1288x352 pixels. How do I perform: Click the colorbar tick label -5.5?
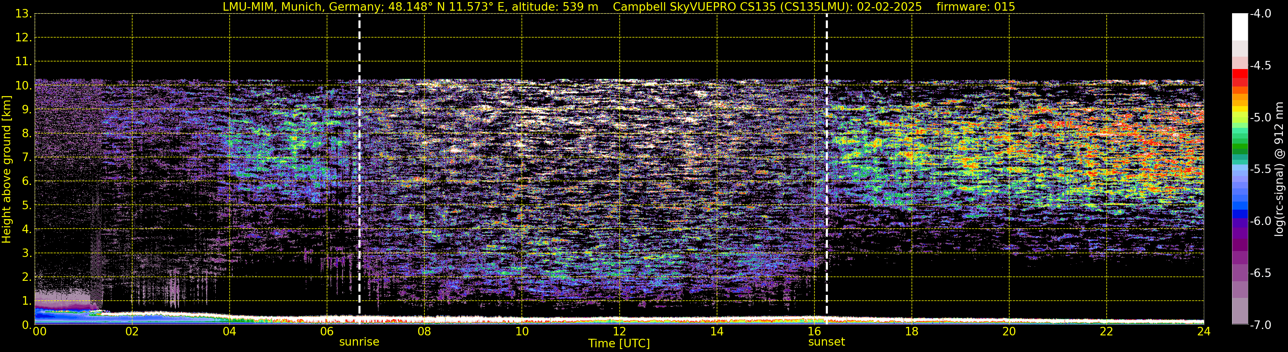coord(1260,170)
